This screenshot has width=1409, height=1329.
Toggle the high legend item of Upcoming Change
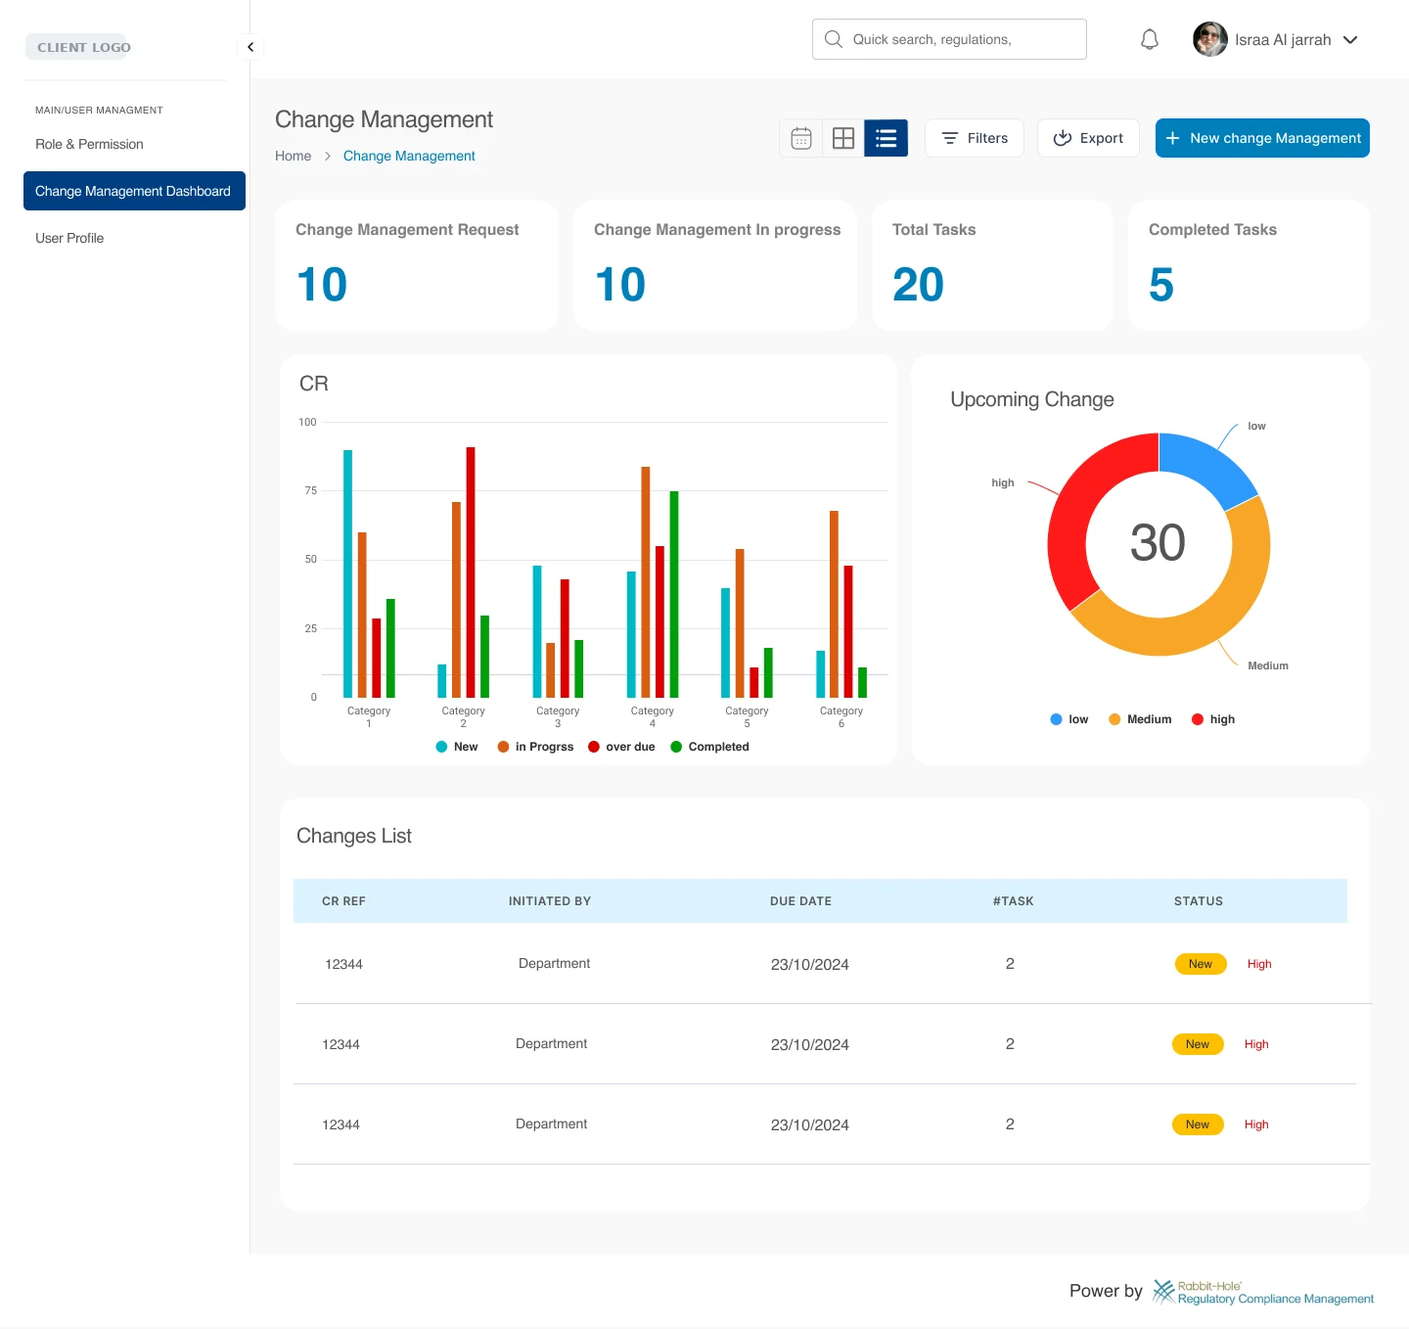pos(1213,719)
